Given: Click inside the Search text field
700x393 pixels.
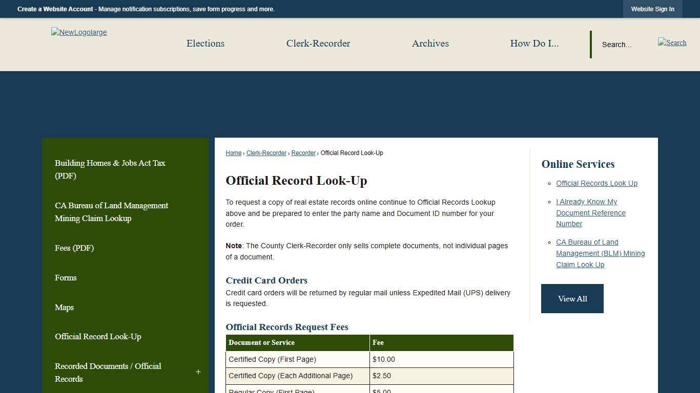Looking at the screenshot, I should [616, 45].
